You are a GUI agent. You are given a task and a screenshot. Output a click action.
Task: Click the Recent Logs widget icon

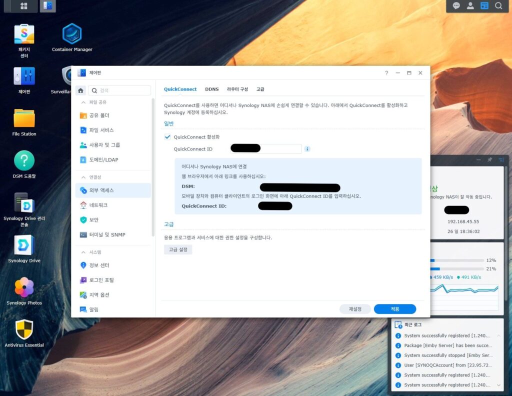[398, 324]
